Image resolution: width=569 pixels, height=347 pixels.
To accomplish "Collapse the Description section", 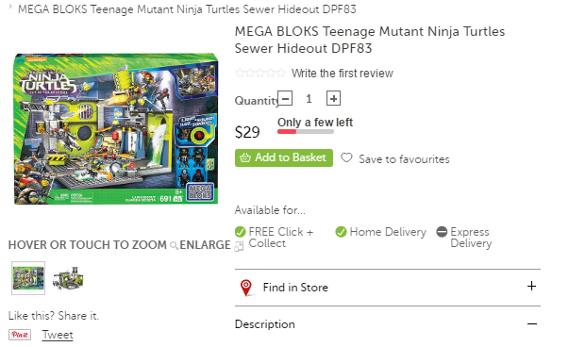I will point(532,323).
